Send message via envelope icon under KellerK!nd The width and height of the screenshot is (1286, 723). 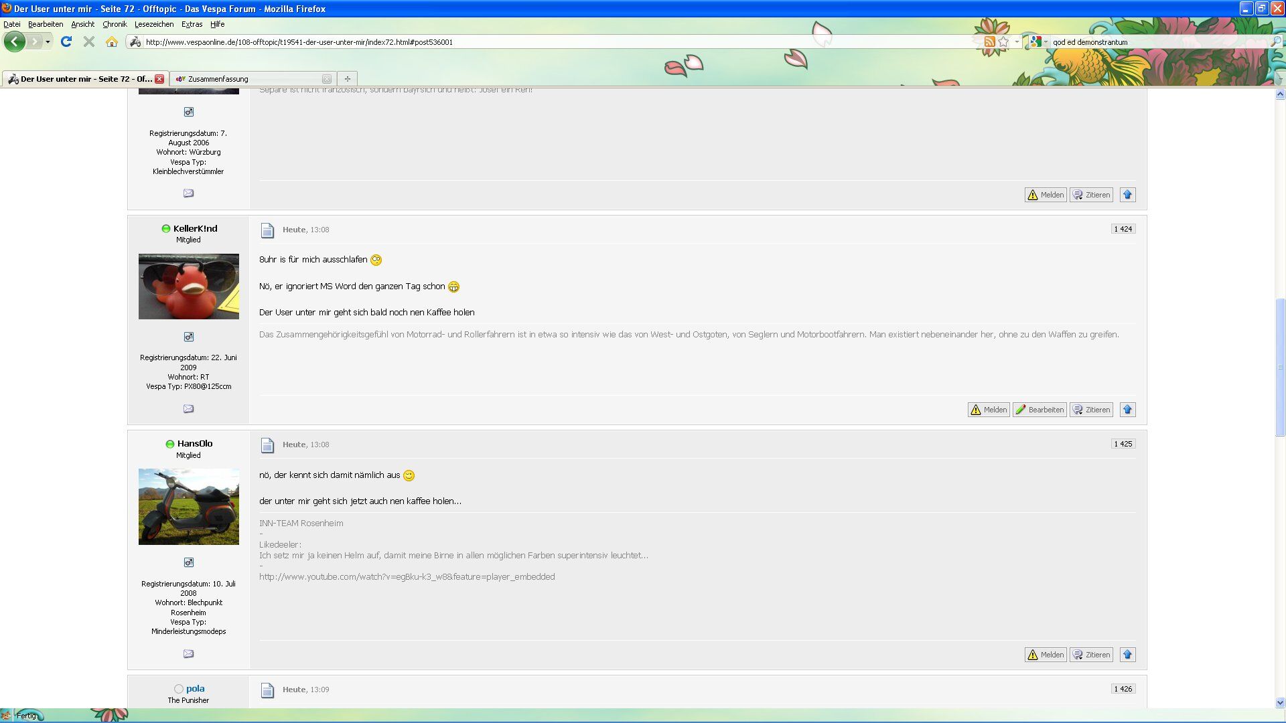188,408
